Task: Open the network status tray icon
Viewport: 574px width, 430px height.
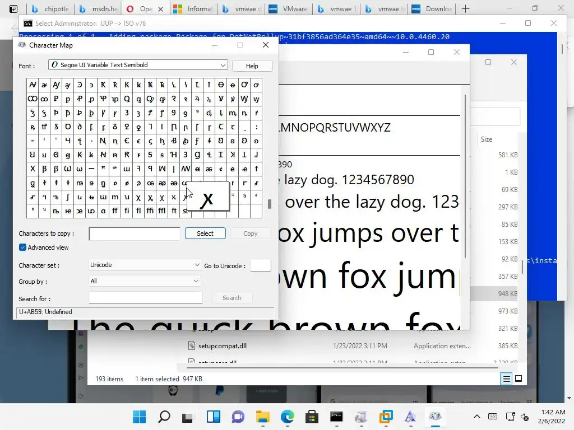Action: [510, 417]
